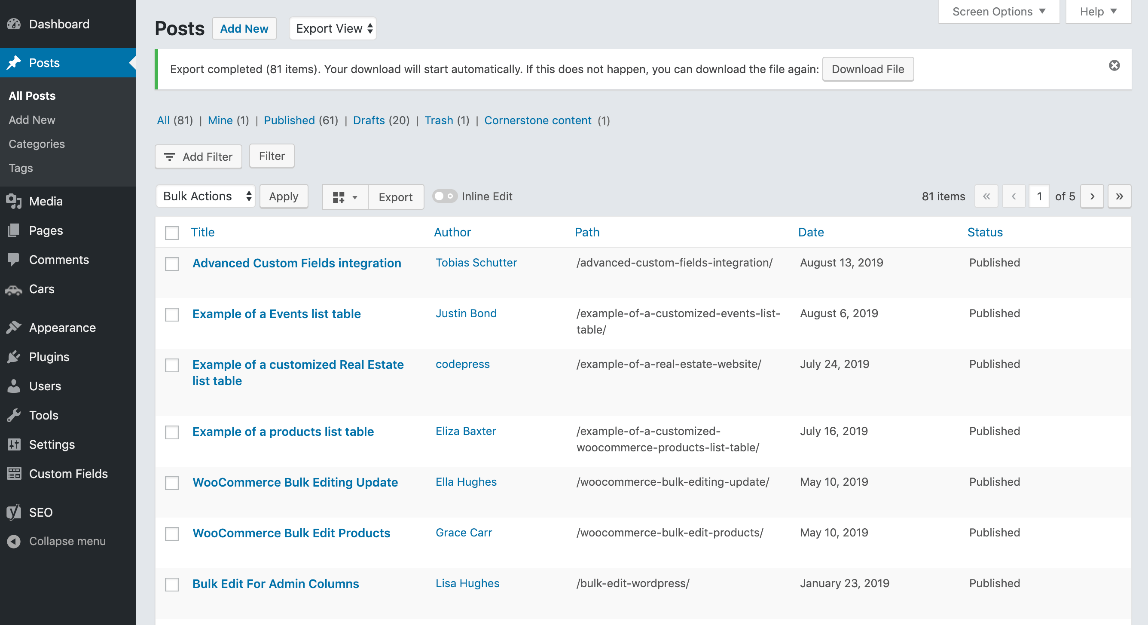Click the Custom Fields grid icon

pos(14,473)
